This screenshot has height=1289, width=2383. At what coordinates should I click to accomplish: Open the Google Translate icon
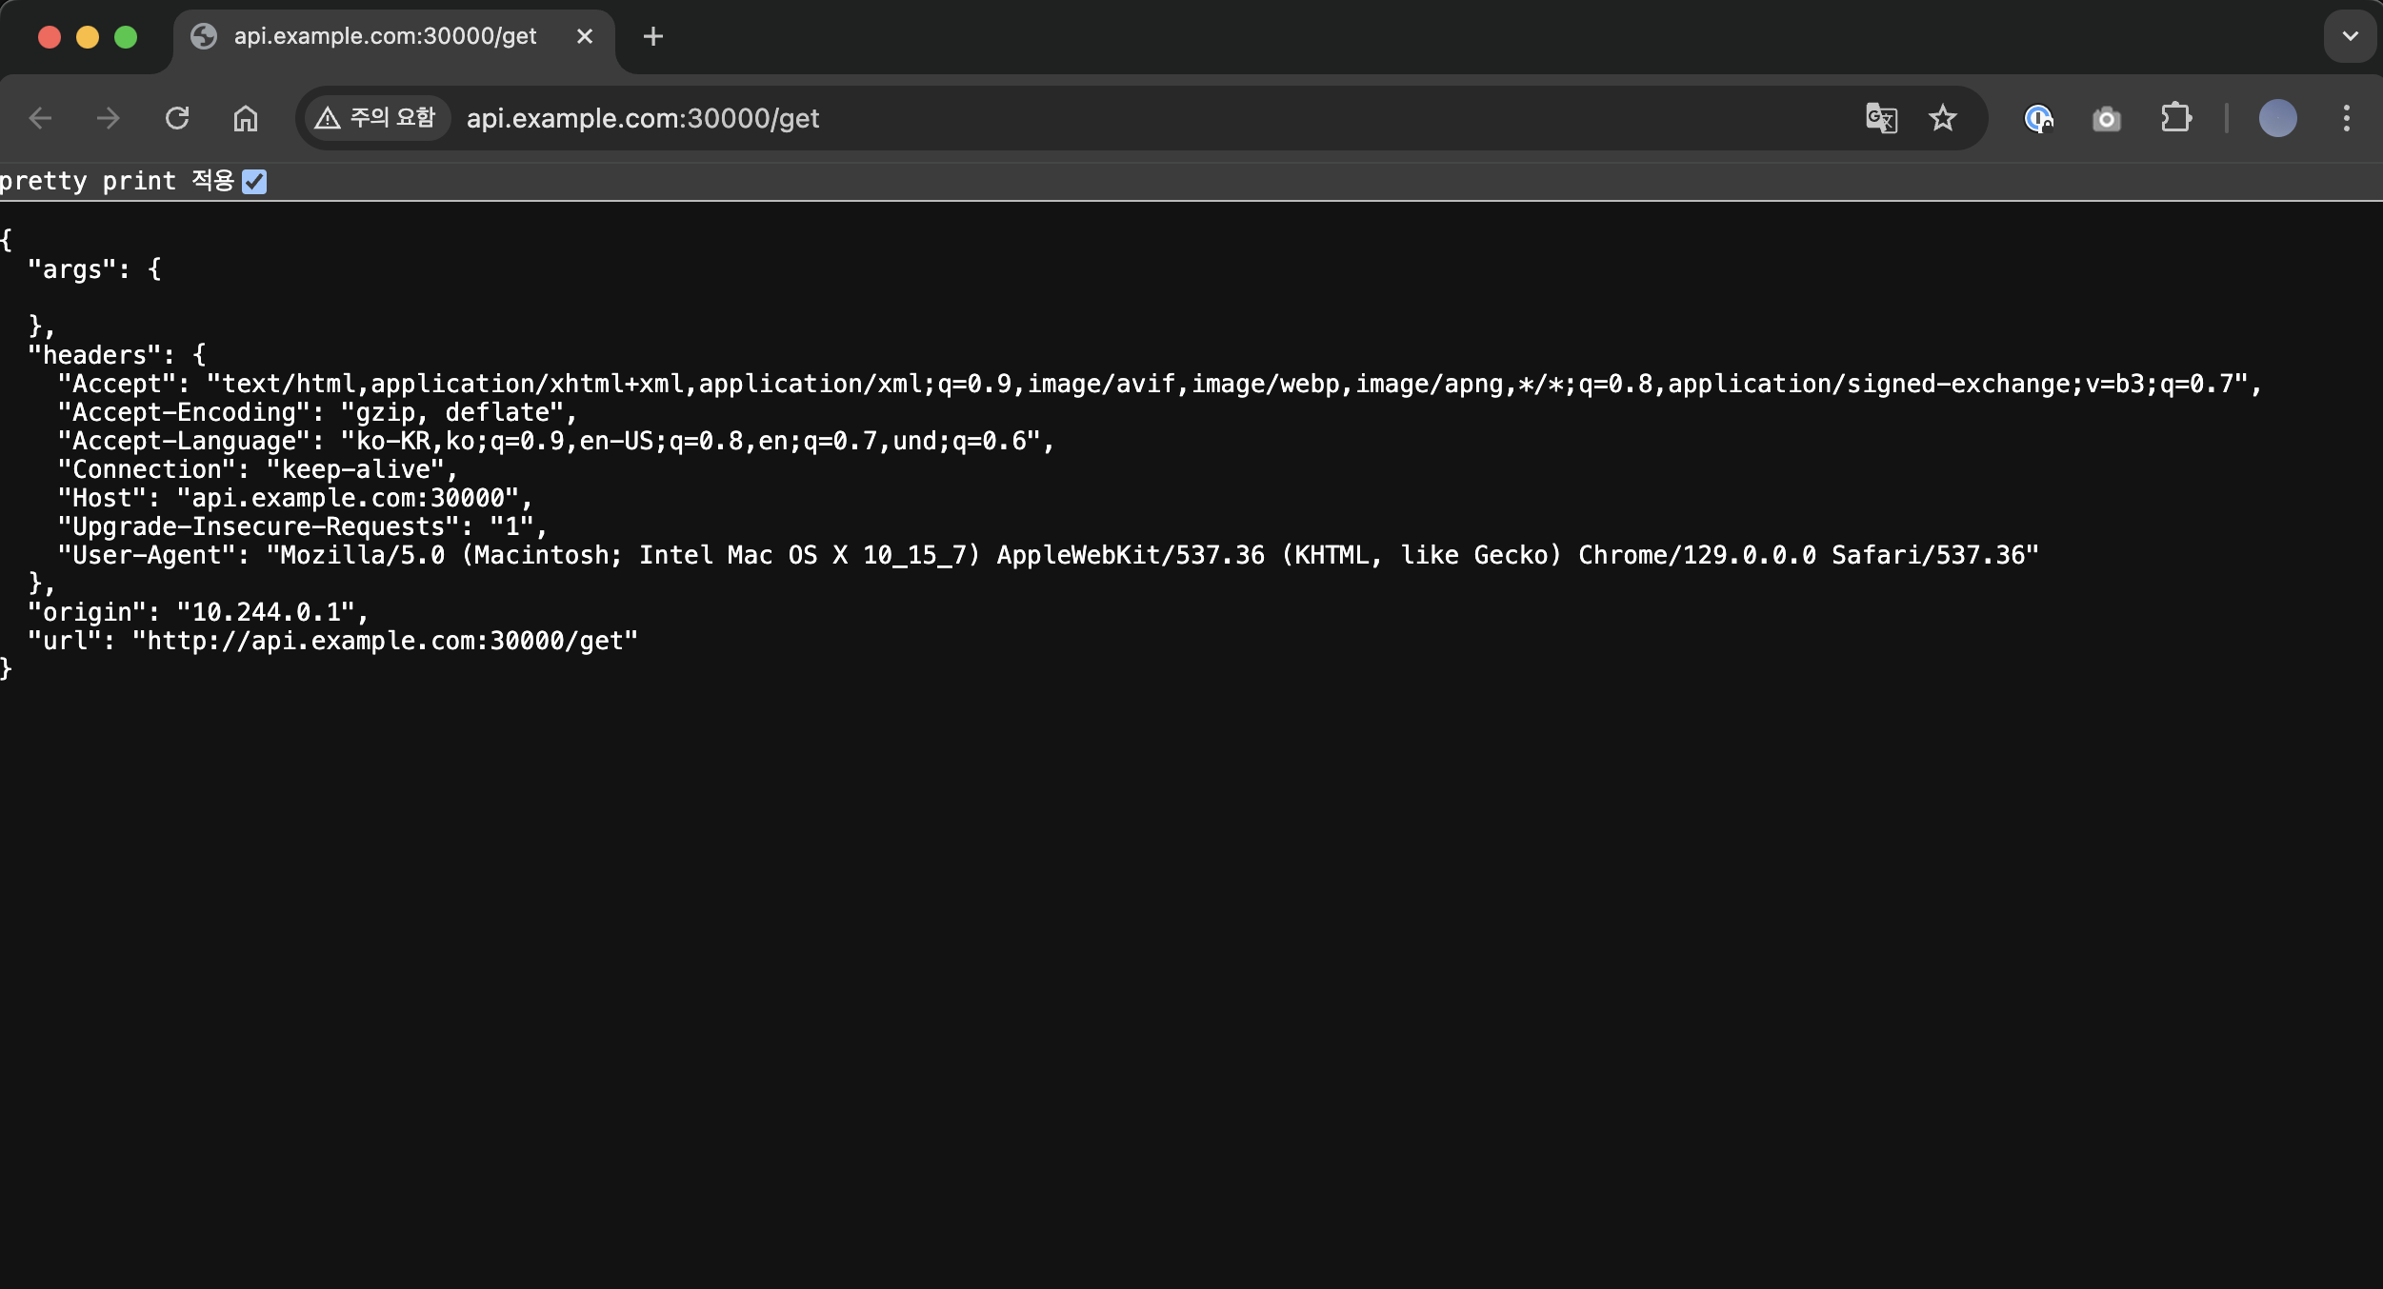click(1880, 118)
